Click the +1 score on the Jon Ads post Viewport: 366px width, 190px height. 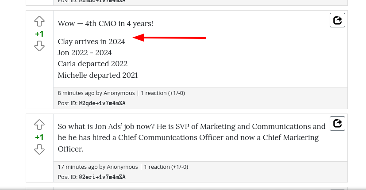(x=39, y=137)
